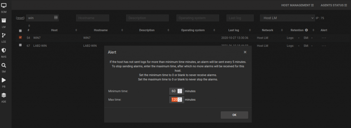Click the Description filter field
This screenshot has width=351, height=128.
[147, 18]
